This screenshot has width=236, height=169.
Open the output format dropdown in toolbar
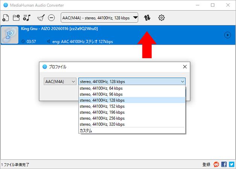tap(99, 18)
